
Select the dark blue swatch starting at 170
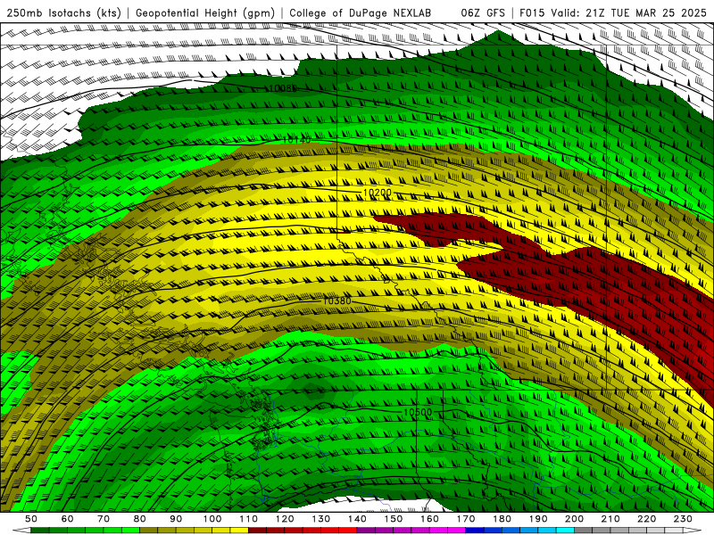click(x=475, y=531)
